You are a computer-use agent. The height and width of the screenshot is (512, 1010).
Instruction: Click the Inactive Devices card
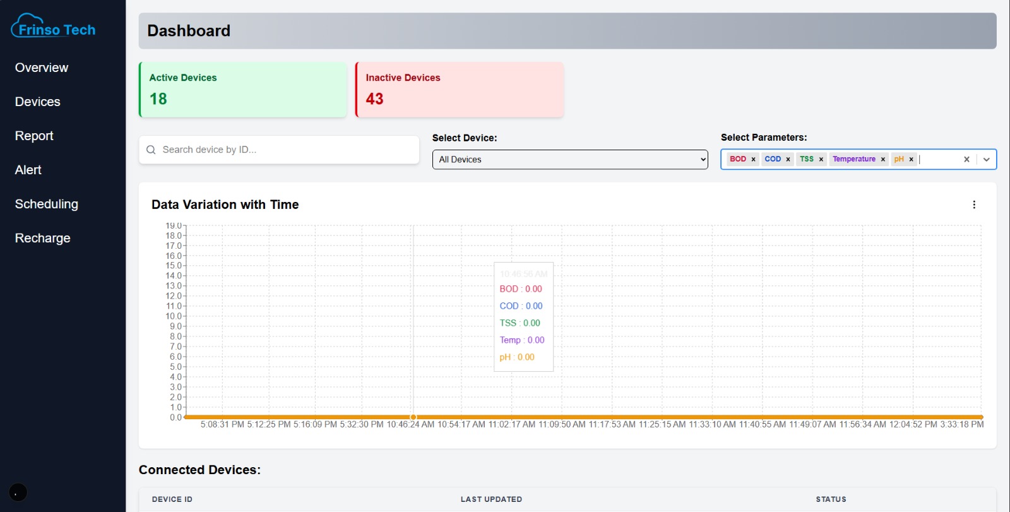460,90
